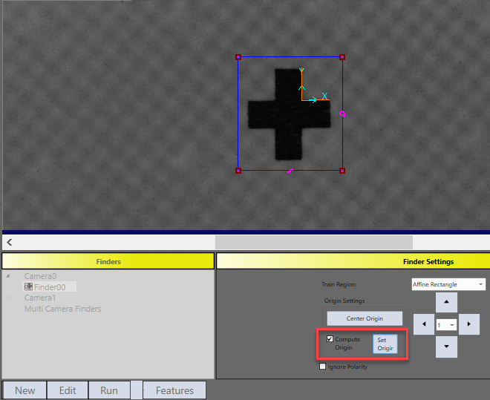Uncheck the Compute Origin checkbox

tap(330, 339)
